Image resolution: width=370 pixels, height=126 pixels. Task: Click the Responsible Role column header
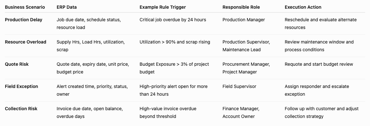[241, 7]
